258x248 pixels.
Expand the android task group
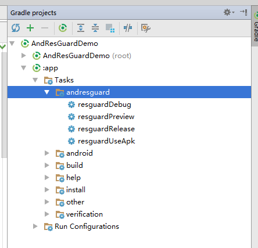(47, 153)
